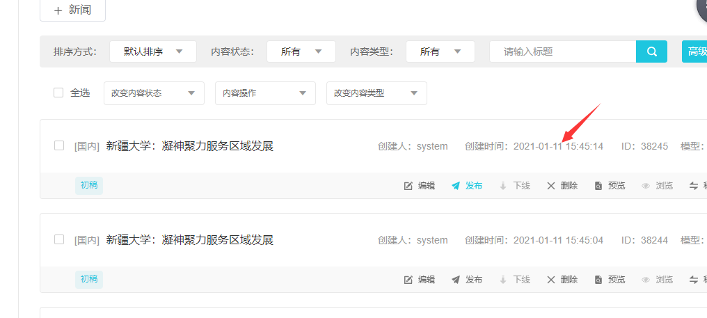Click 发布 label for article ID 38244

[474, 280]
